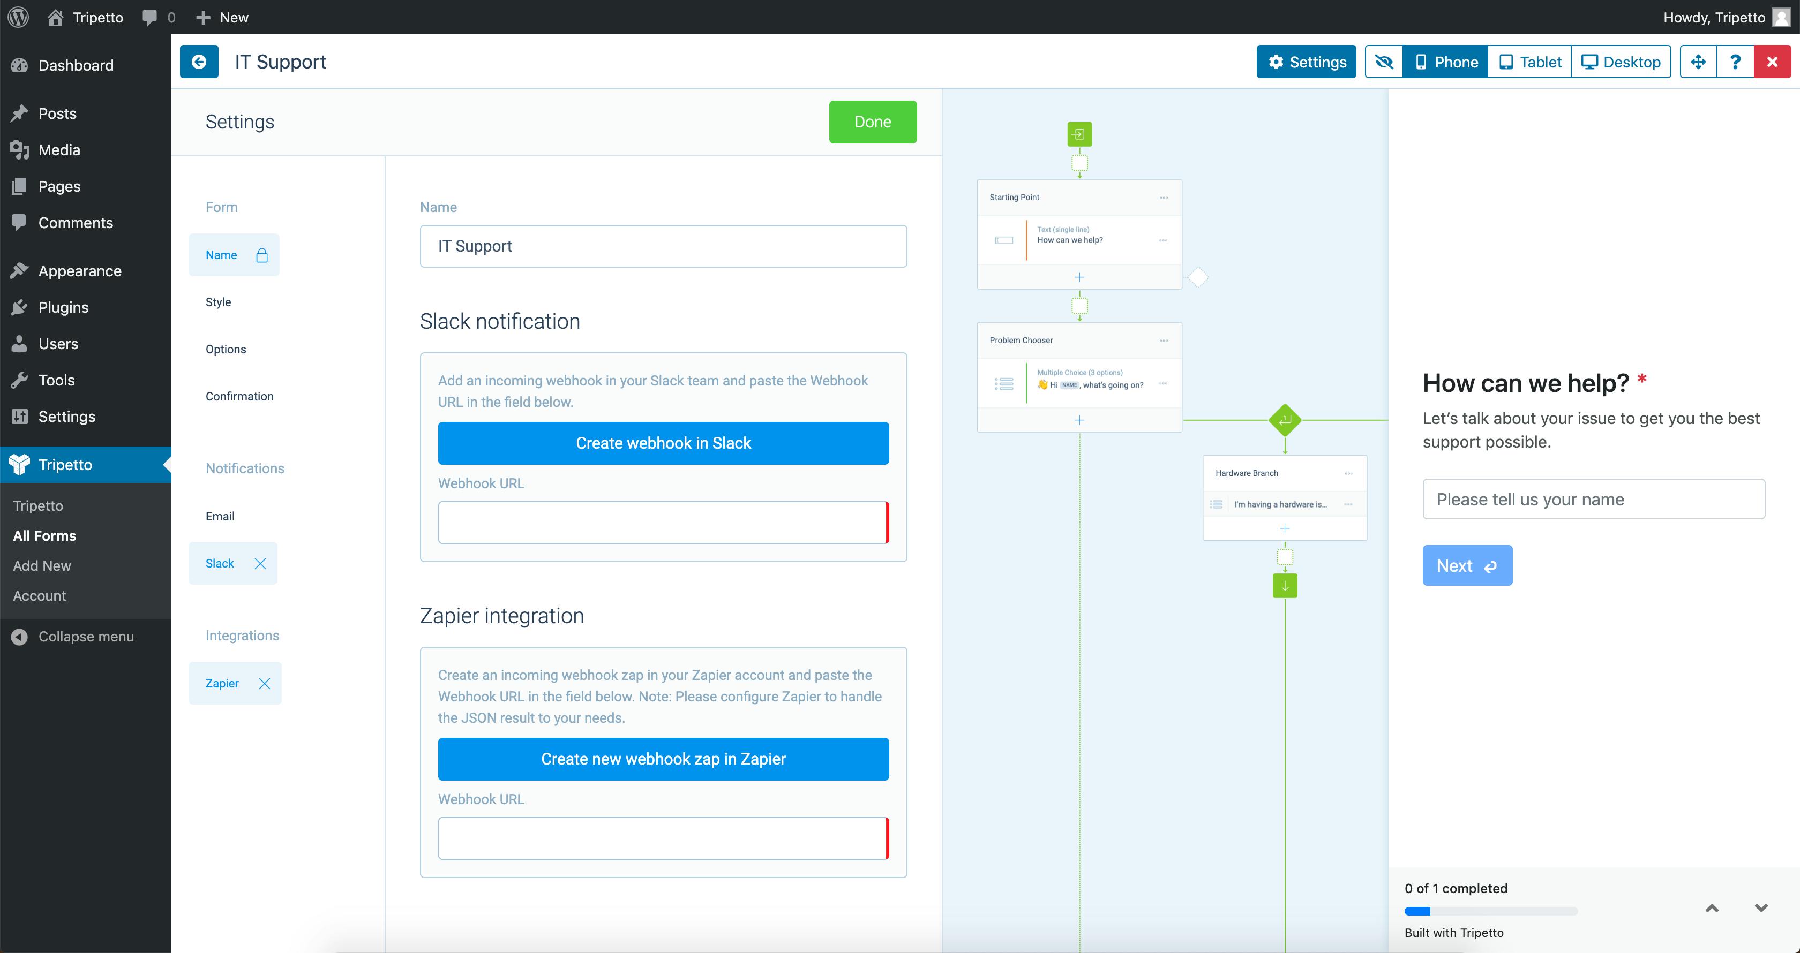The width and height of the screenshot is (1800, 953).
Task: Add a block in Problem Chooser section
Action: pos(1079,420)
